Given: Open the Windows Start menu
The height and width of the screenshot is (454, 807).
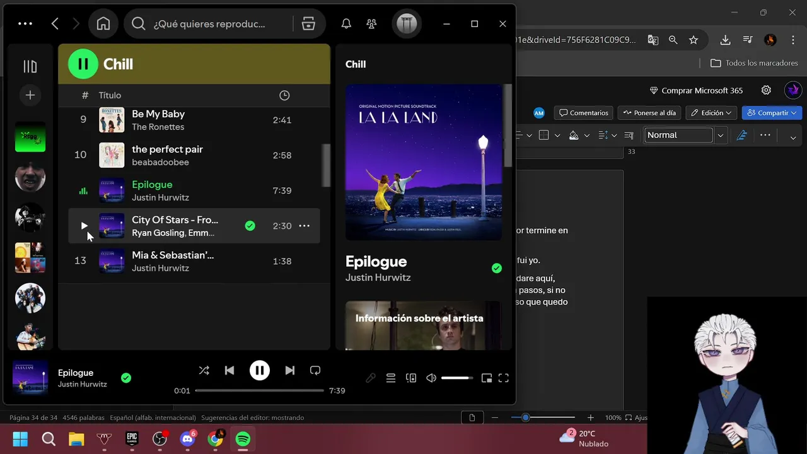Looking at the screenshot, I should [x=20, y=439].
